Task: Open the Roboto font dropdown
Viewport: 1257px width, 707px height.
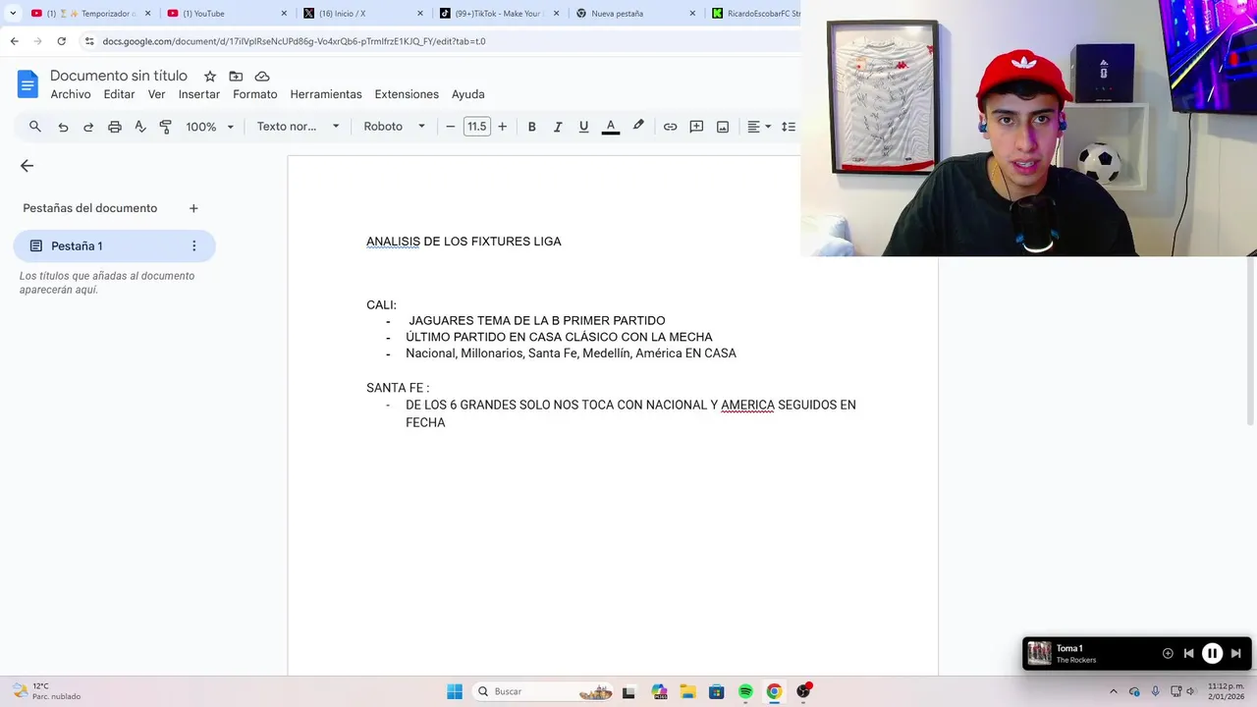Action: pos(394,127)
